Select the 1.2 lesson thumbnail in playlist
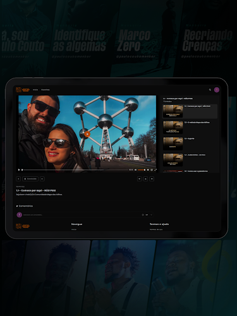 173,127
